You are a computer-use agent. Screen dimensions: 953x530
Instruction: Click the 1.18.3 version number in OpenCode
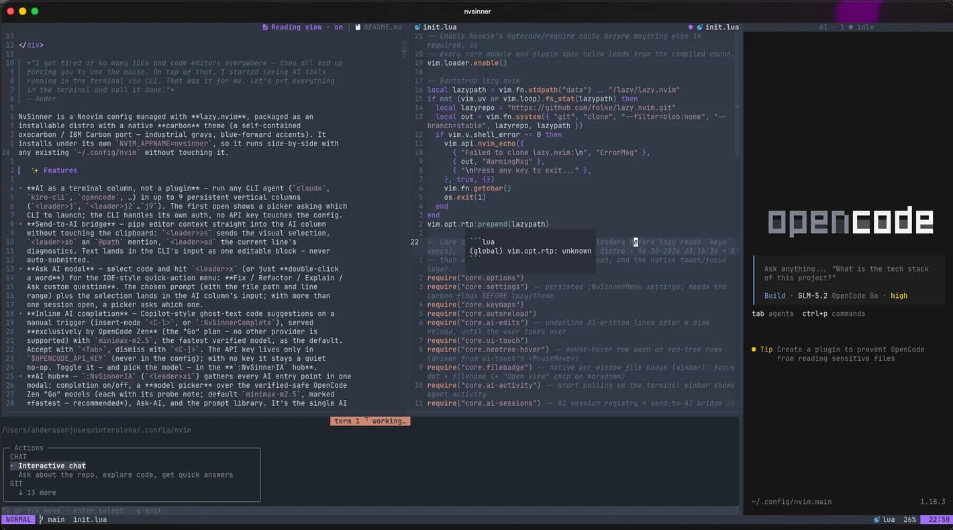[933, 502]
